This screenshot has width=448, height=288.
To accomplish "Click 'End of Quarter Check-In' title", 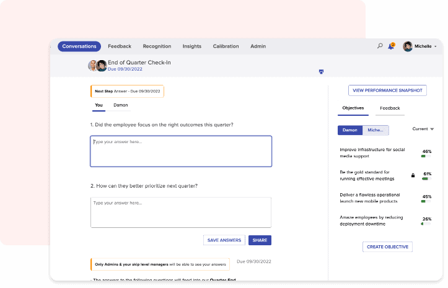I will [139, 63].
